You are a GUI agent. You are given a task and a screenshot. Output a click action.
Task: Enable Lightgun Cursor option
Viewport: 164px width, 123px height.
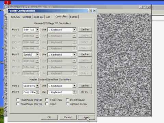tap(67, 104)
